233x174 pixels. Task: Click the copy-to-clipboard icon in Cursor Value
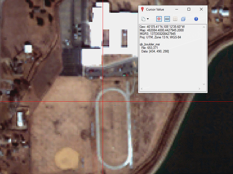(x=143, y=19)
